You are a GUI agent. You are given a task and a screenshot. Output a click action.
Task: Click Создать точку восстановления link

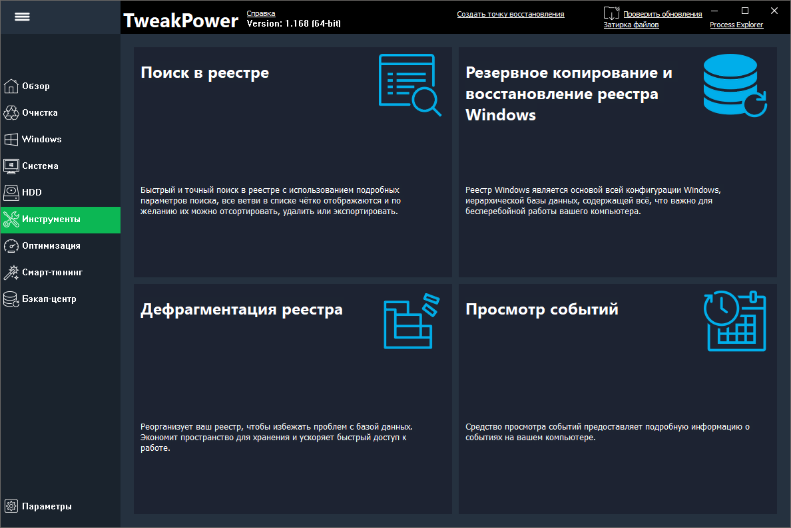(x=511, y=14)
